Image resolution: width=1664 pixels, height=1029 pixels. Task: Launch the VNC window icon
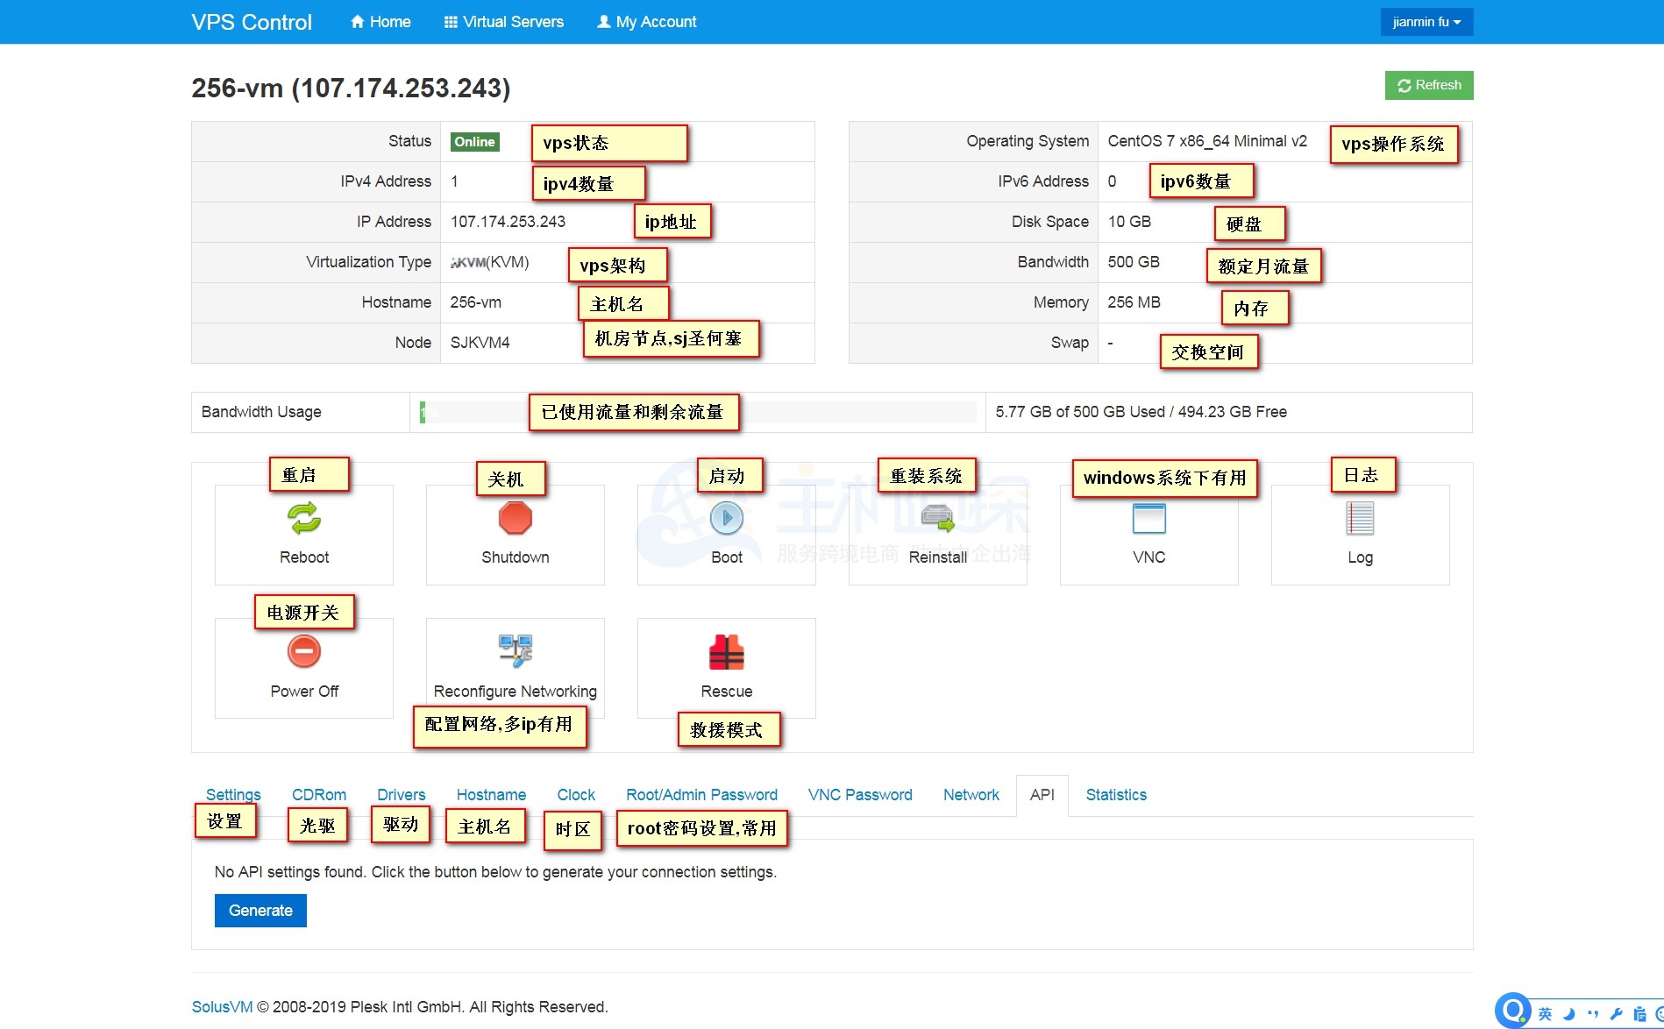tap(1148, 518)
